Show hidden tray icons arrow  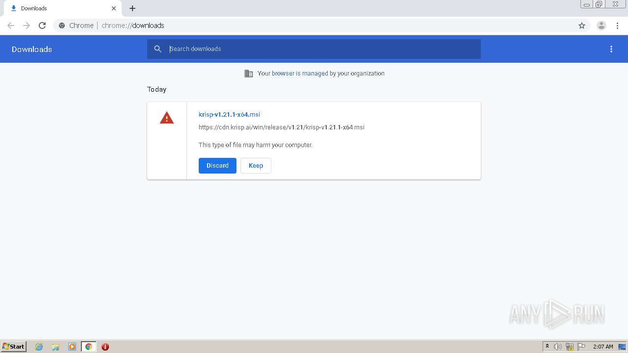click(x=547, y=347)
